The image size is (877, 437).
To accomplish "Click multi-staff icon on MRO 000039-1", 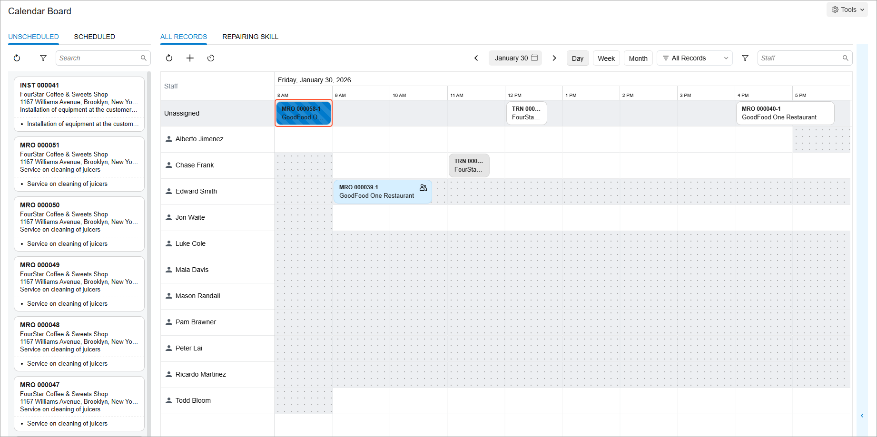I will pos(423,187).
